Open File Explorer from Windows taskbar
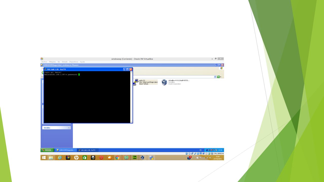Image resolution: width=324 pixels, height=182 pixels. click(51, 157)
